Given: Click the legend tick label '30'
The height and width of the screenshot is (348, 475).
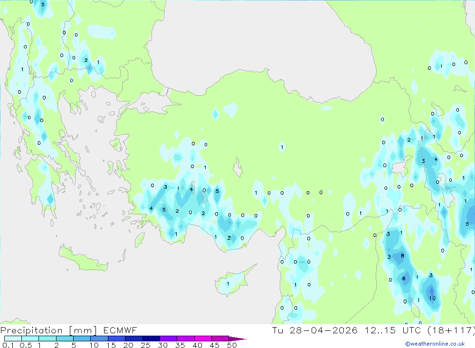Looking at the screenshot, I should pos(162,345).
